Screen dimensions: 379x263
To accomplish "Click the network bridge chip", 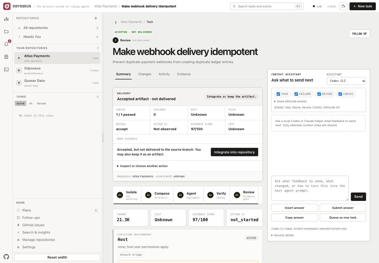I will point(131,255).
